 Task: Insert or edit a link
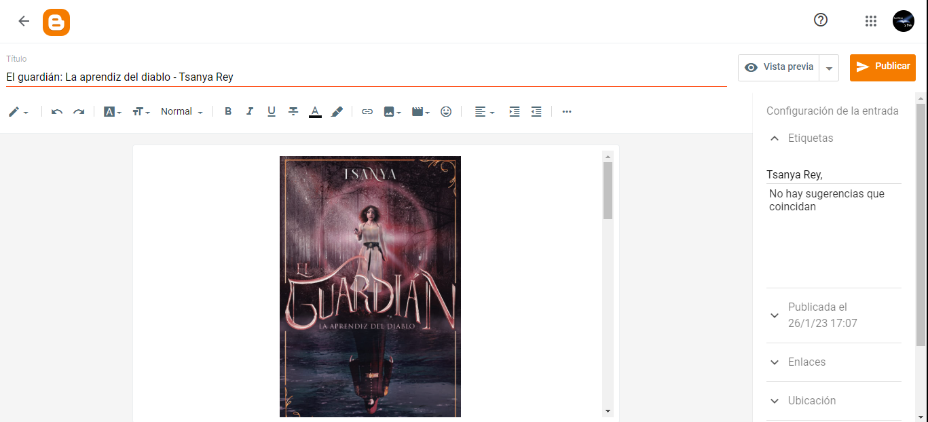[367, 112]
